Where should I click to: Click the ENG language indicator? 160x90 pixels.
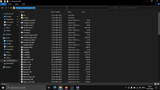143,88
